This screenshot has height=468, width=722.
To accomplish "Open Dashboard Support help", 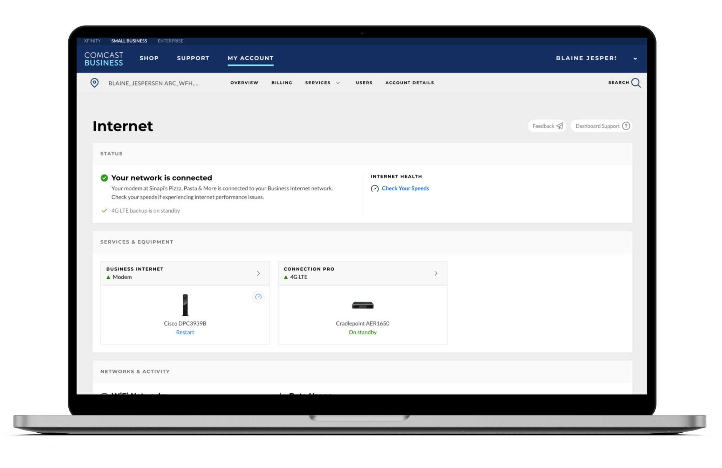I will (x=601, y=126).
